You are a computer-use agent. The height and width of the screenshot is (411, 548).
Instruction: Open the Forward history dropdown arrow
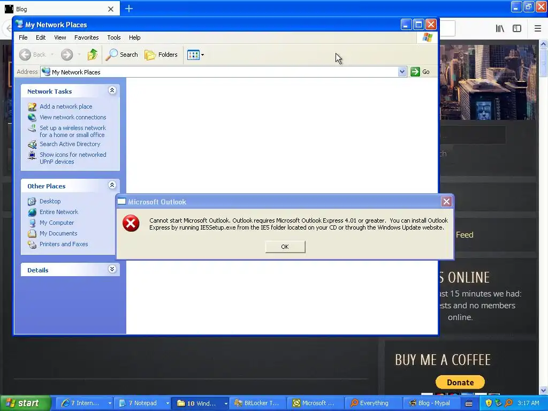click(x=79, y=55)
